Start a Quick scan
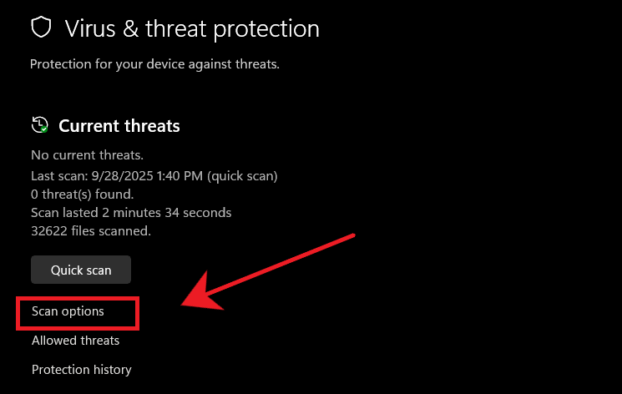622x394 pixels. coord(81,270)
